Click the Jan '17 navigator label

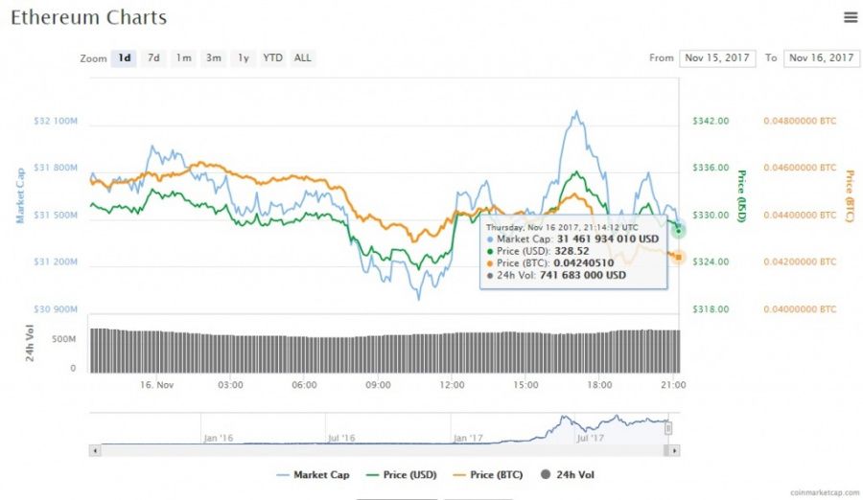click(x=468, y=439)
